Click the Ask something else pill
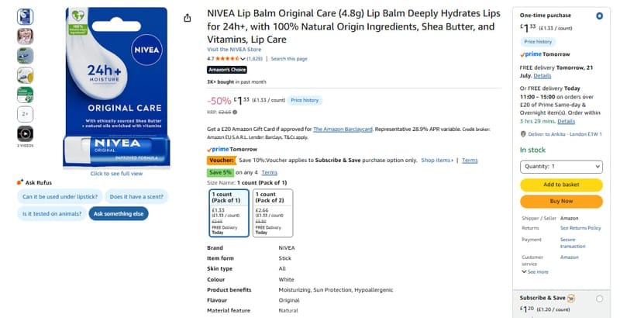The height and width of the screenshot is (318, 620). click(x=119, y=213)
